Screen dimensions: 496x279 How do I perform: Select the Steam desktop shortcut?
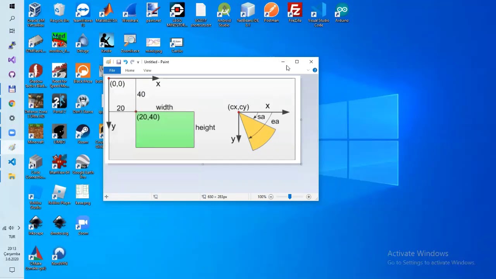(x=83, y=134)
